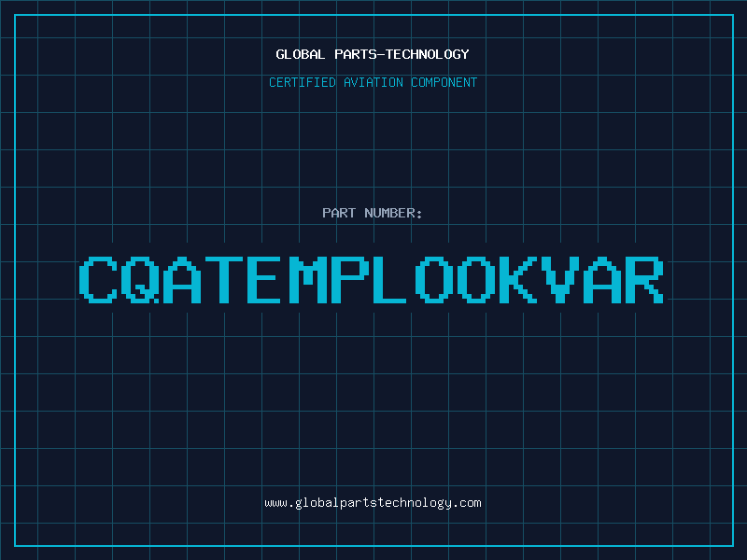747x560 pixels.
Task: Select the part number CQATEMPLOOKVAR
Action: 372,279
